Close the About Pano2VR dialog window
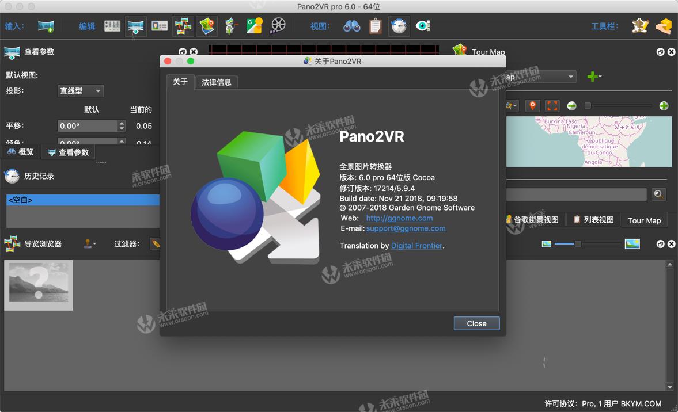 pos(168,62)
